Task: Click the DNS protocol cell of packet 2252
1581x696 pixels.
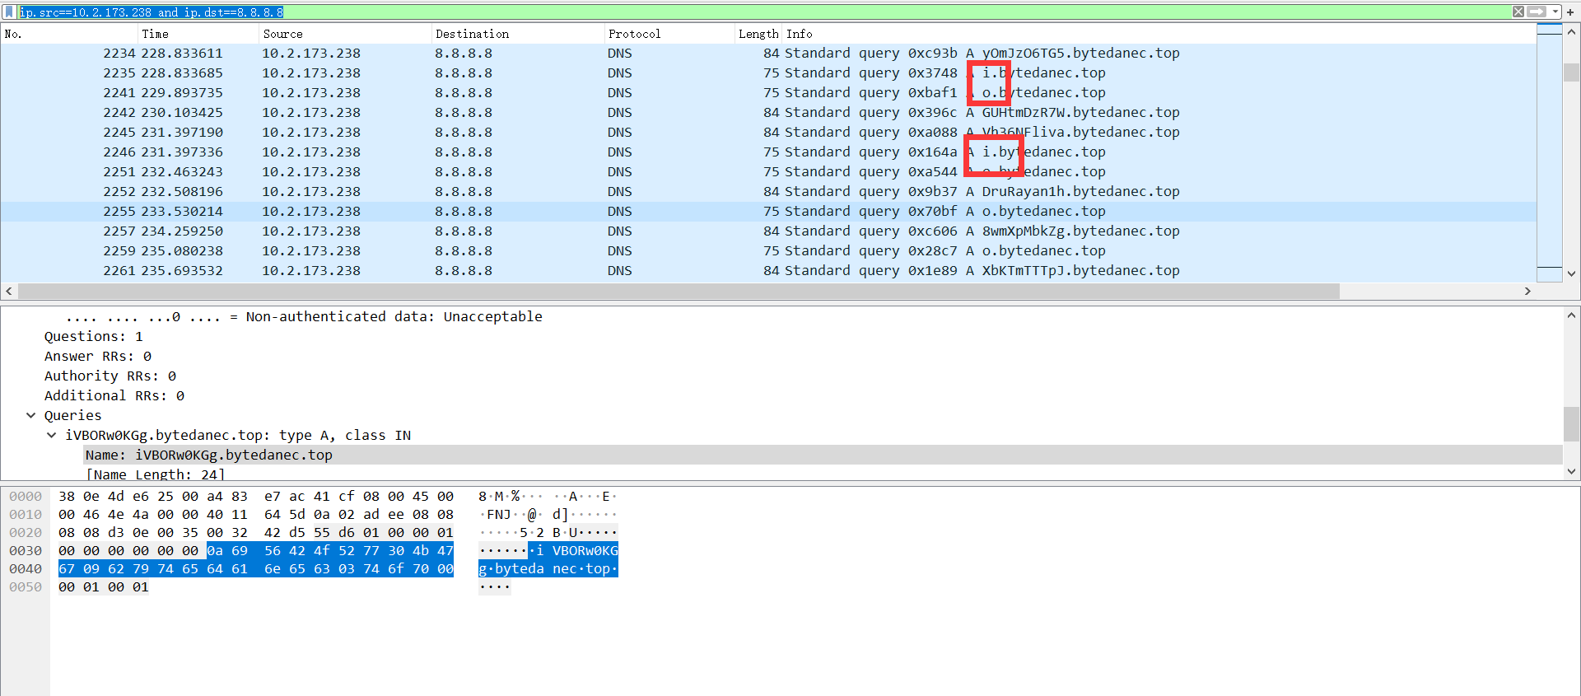Action: pyautogui.click(x=620, y=191)
